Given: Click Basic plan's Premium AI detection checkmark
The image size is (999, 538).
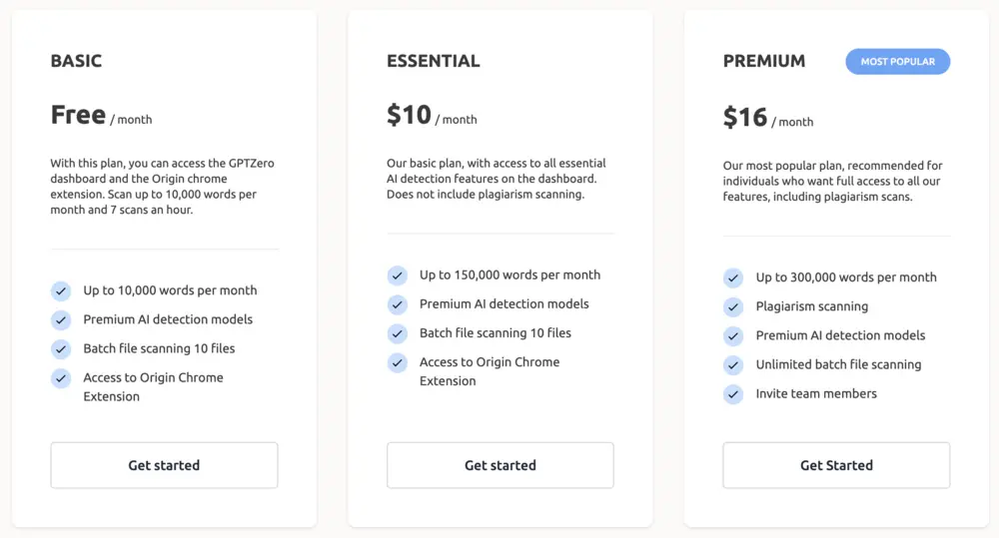Looking at the screenshot, I should [61, 320].
